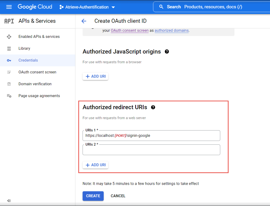270x206 pixels.
Task: Click the search bar magnifier icon
Action: pos(161,7)
